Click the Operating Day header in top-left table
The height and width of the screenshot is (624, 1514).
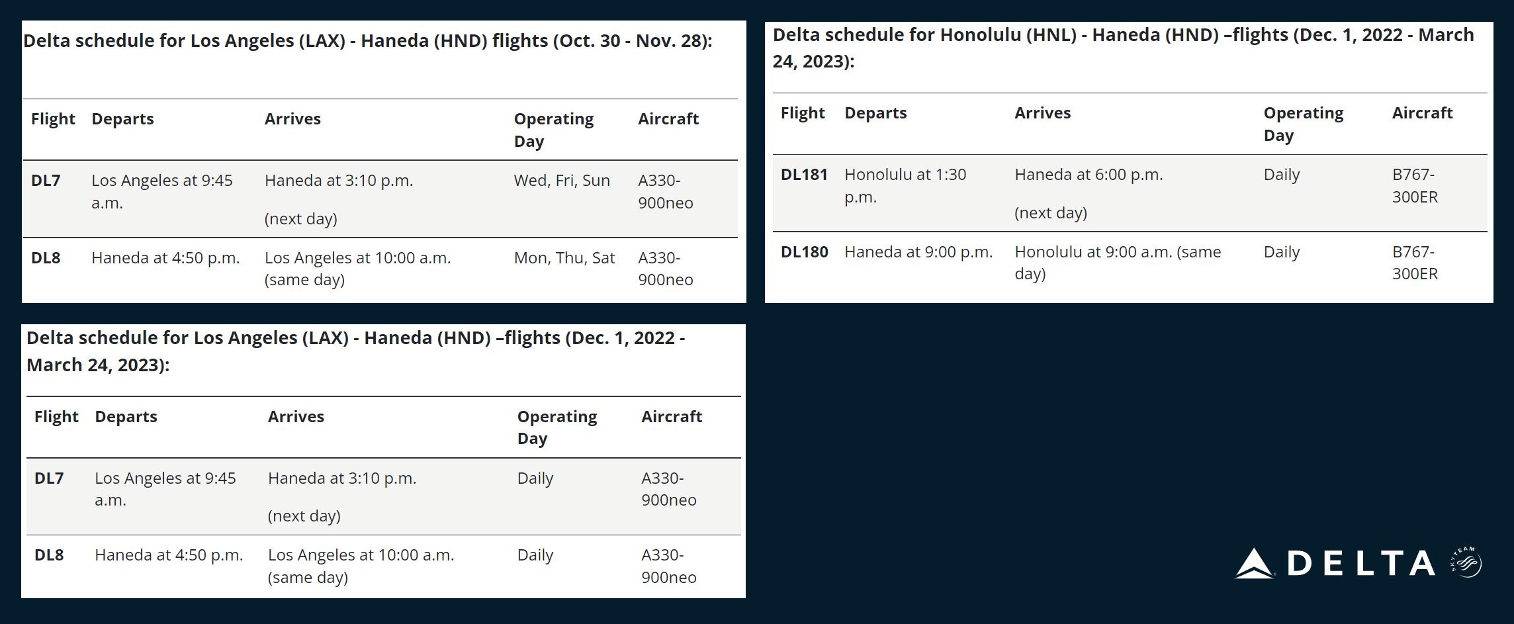(x=554, y=130)
